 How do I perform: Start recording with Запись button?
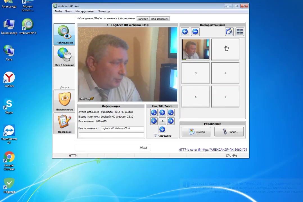[x=229, y=132]
